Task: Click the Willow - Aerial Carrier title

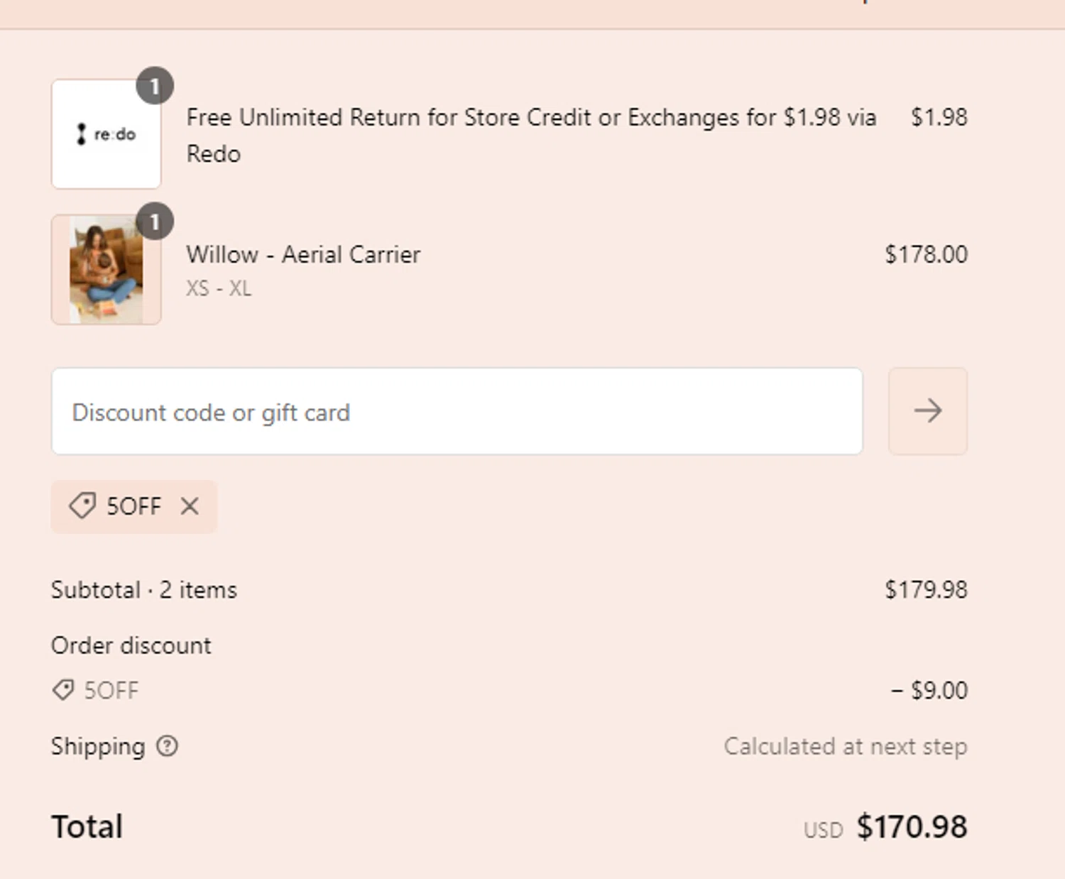Action: 303,254
